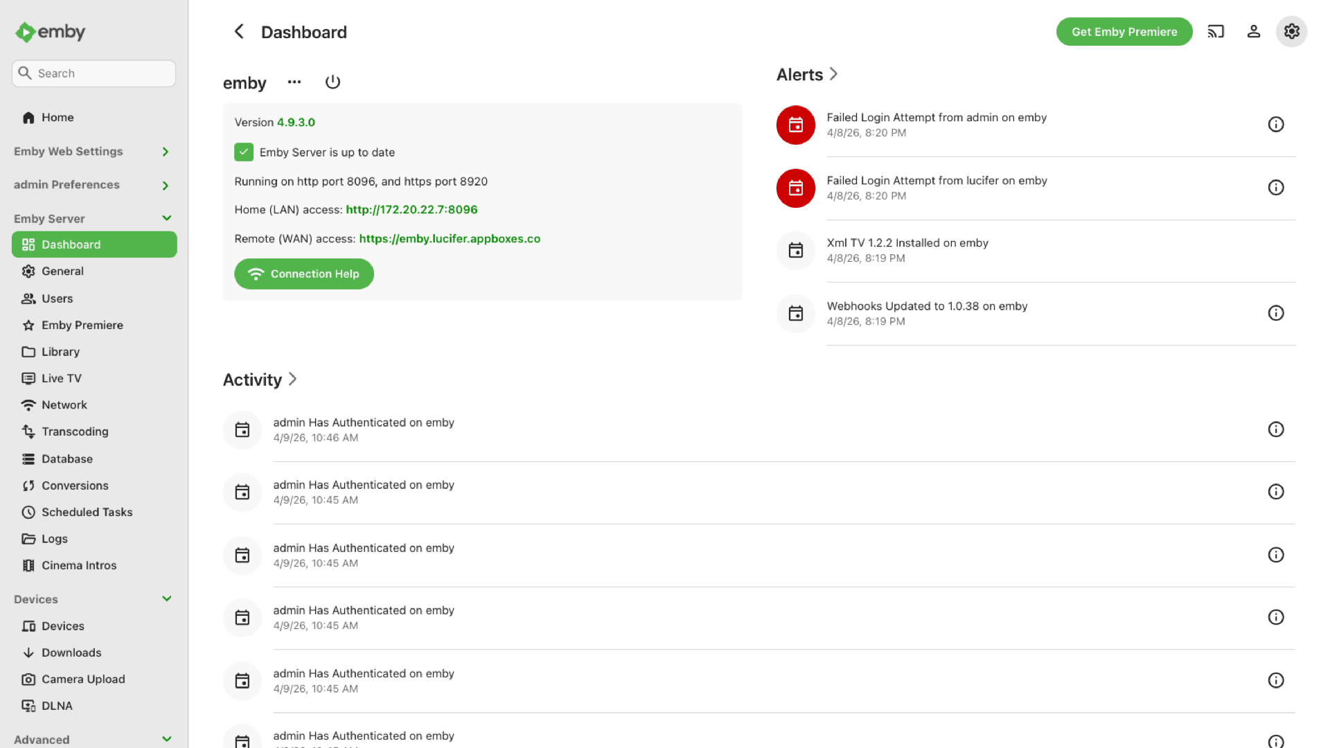Open Logs page
The width and height of the screenshot is (1330, 748).
[x=94, y=539]
